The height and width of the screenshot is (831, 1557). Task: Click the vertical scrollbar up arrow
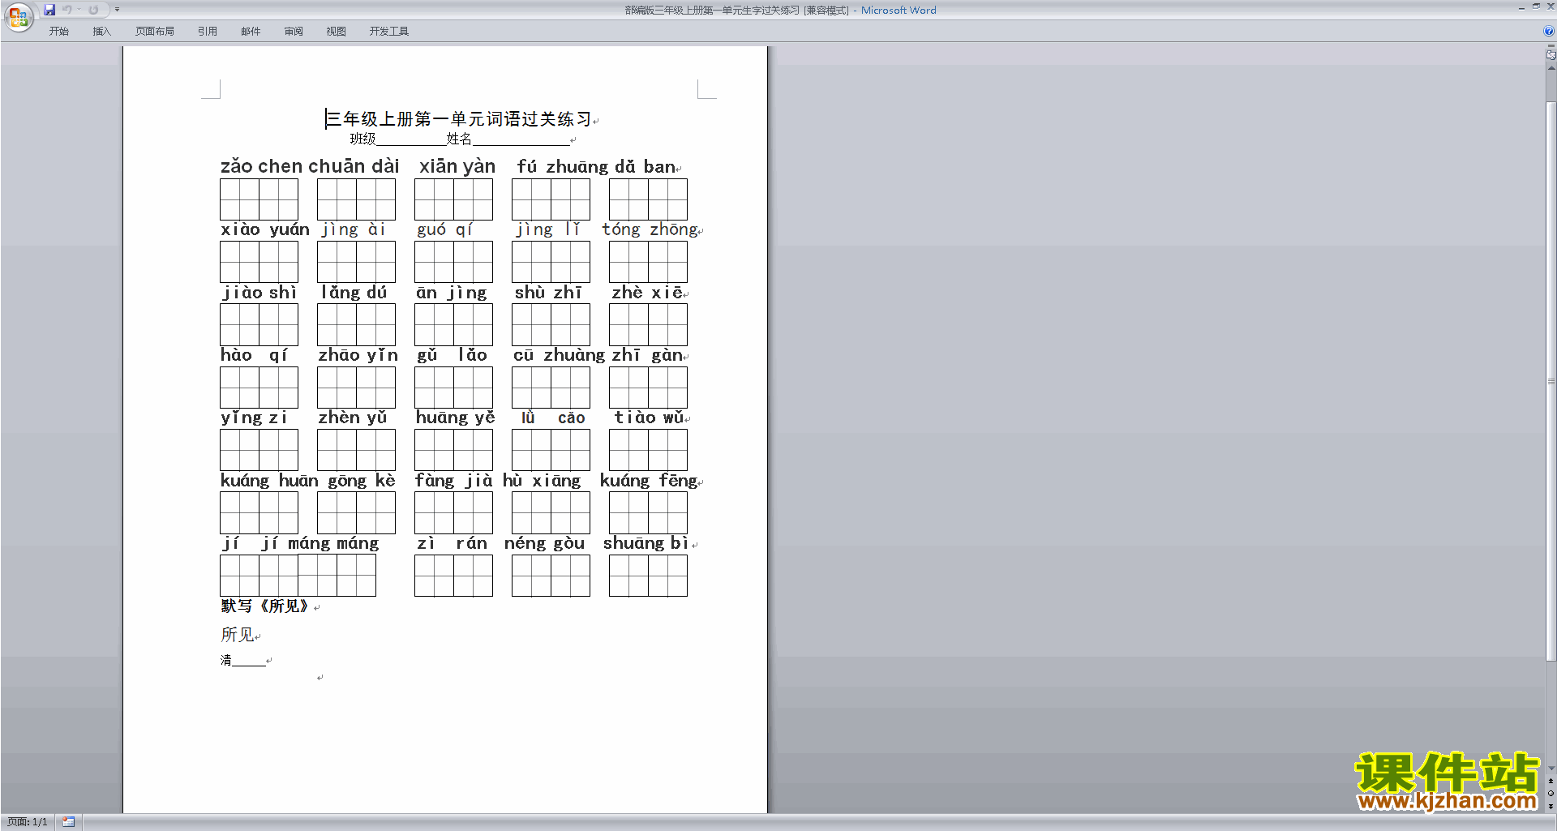tap(1551, 68)
